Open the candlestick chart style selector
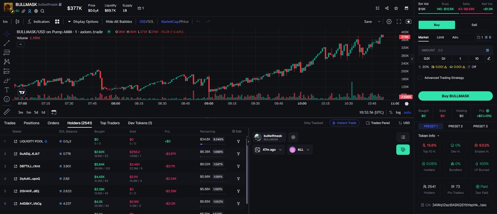Viewport: 497px width, 214px height. click(17, 21)
